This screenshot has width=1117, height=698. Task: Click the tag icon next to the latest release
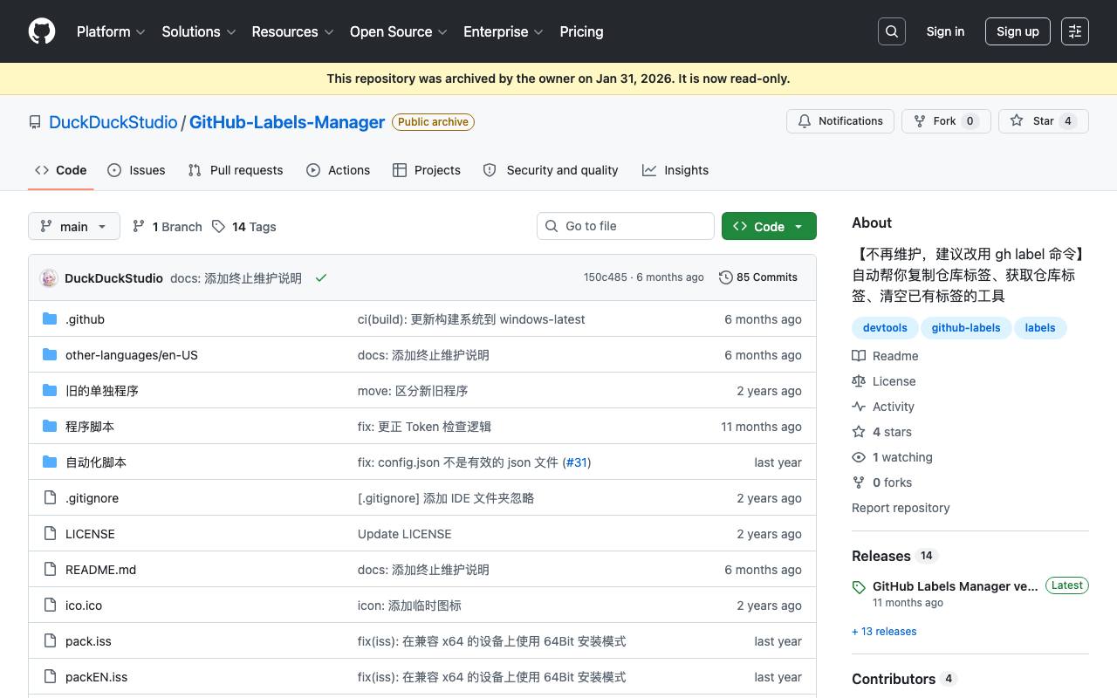[x=859, y=587]
